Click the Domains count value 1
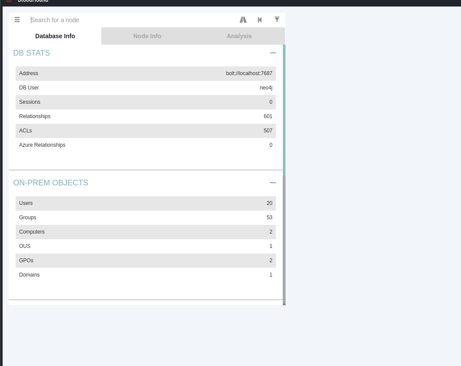Screen dimensions: 461x366 tap(271, 275)
